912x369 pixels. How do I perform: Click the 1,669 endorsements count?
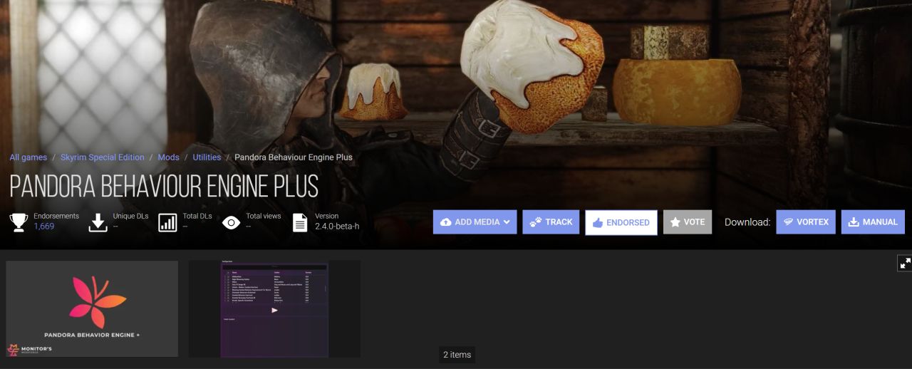point(44,227)
